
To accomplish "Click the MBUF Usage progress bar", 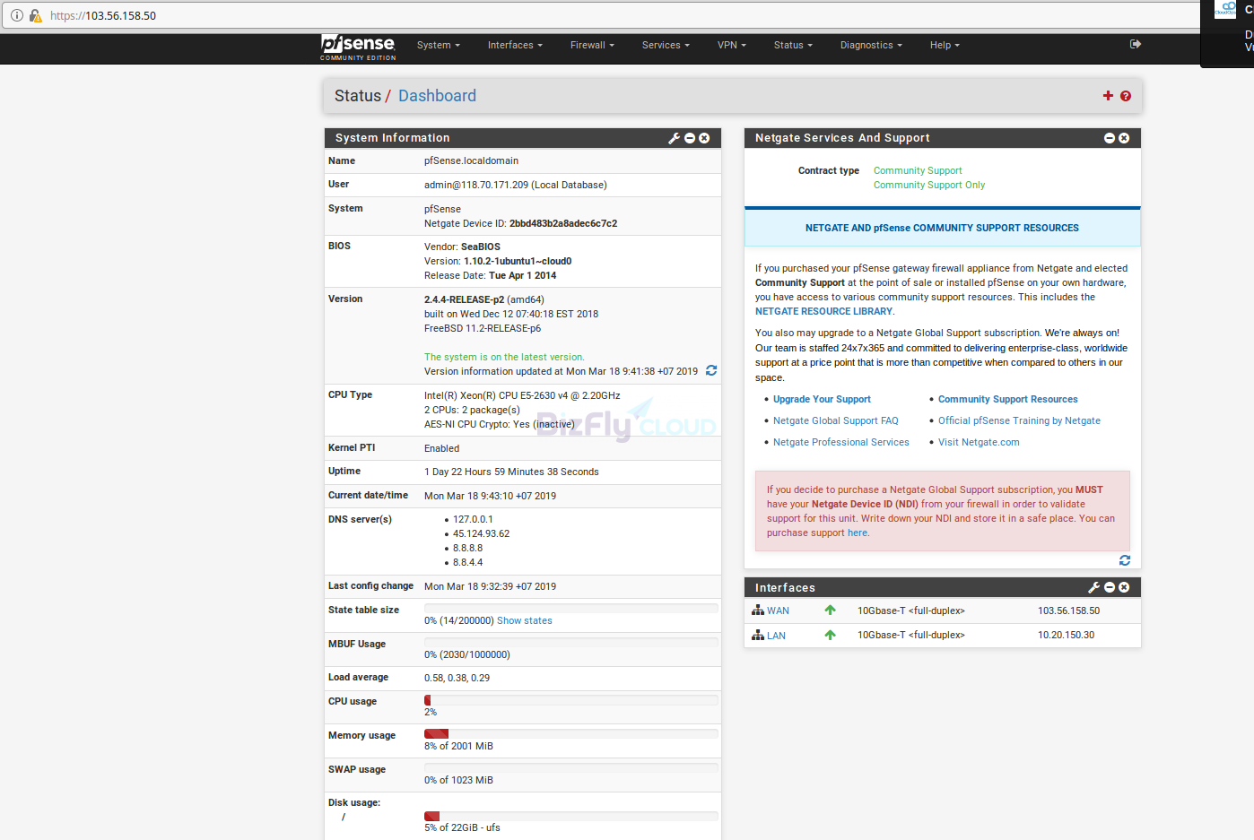I will coord(571,642).
